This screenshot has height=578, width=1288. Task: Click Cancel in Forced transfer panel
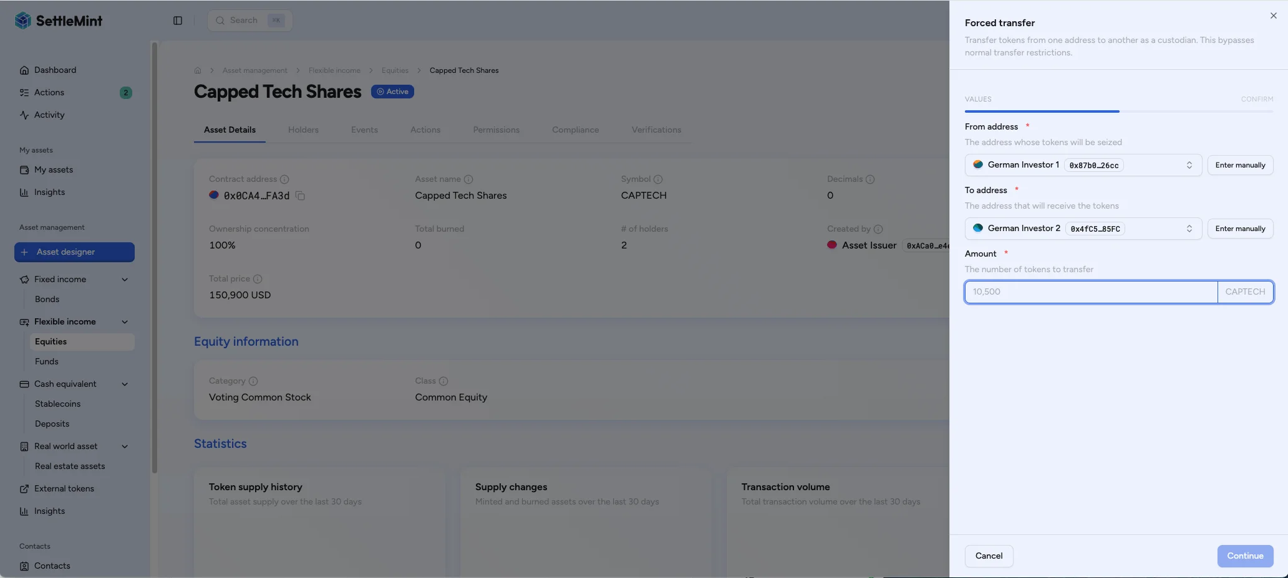point(989,556)
